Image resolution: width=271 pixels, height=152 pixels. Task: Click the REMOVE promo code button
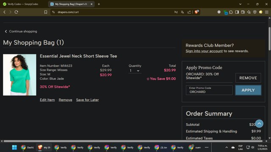coord(248,78)
